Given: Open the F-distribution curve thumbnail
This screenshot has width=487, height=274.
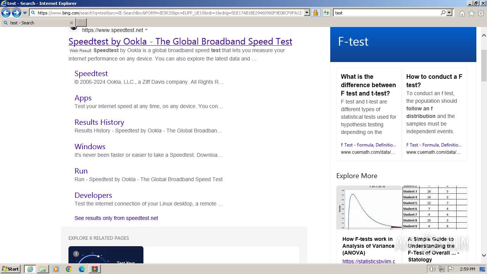Looking at the screenshot, I should point(369,207).
